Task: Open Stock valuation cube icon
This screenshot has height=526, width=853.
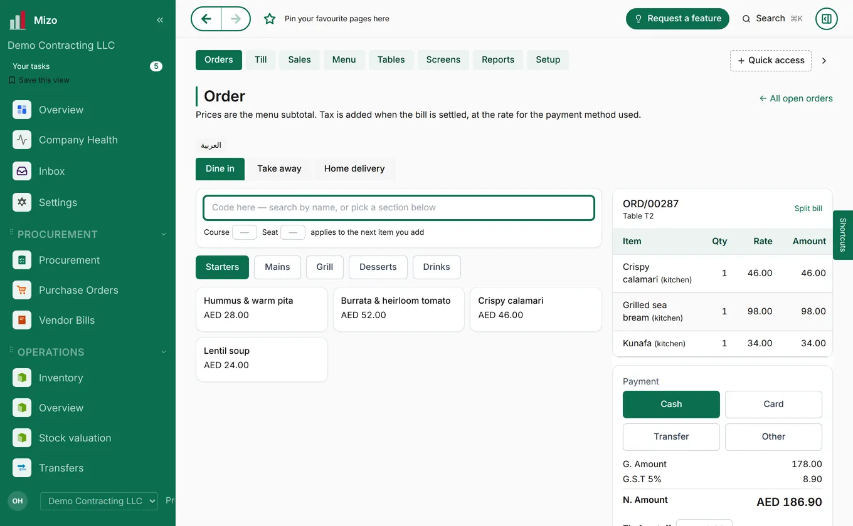Action: pyautogui.click(x=22, y=438)
